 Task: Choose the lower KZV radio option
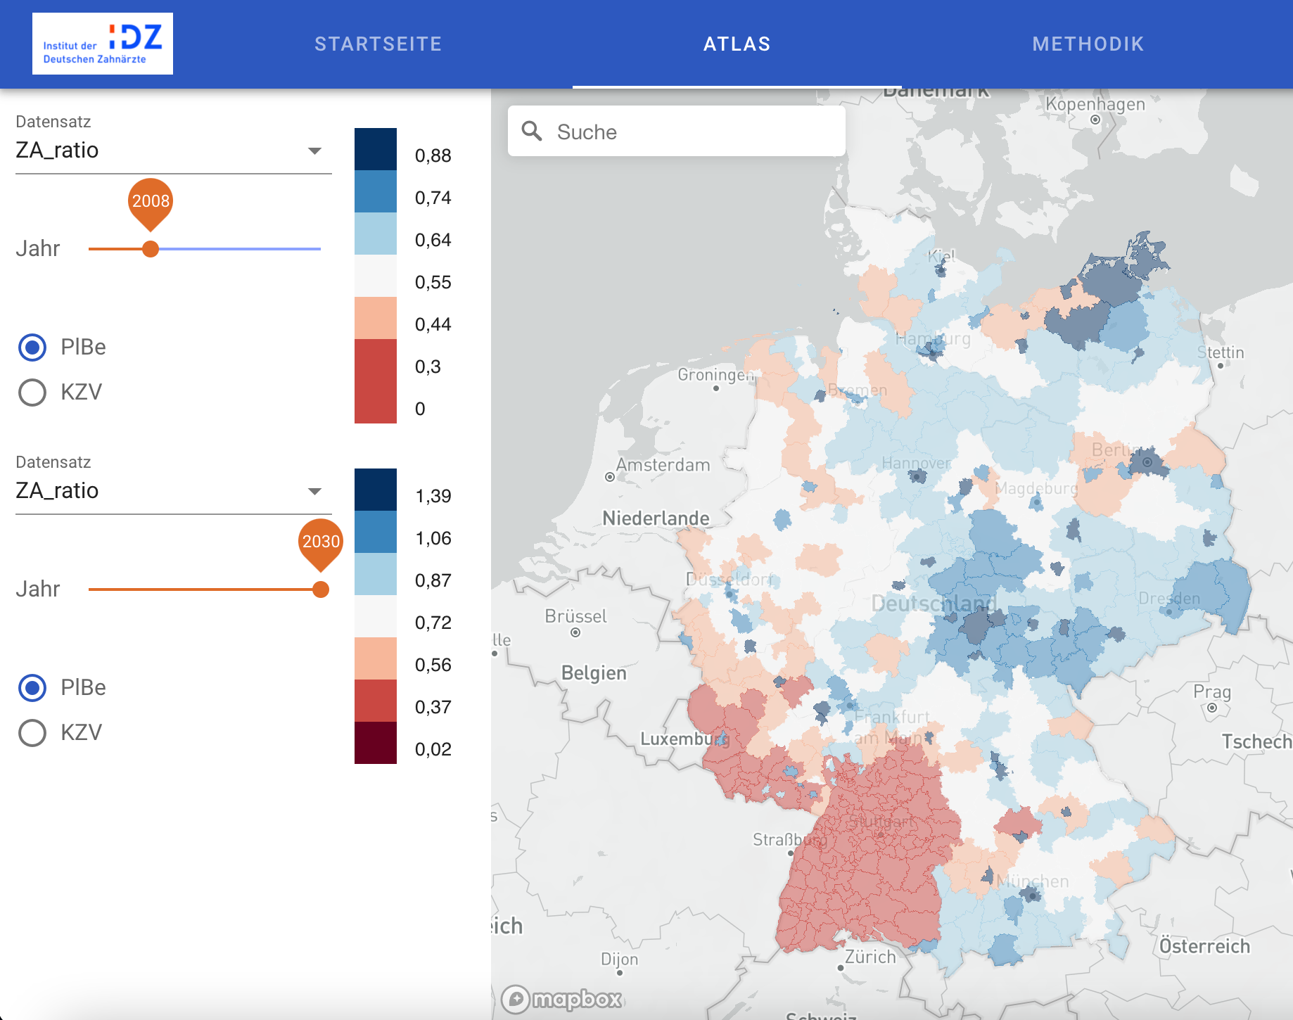click(32, 732)
